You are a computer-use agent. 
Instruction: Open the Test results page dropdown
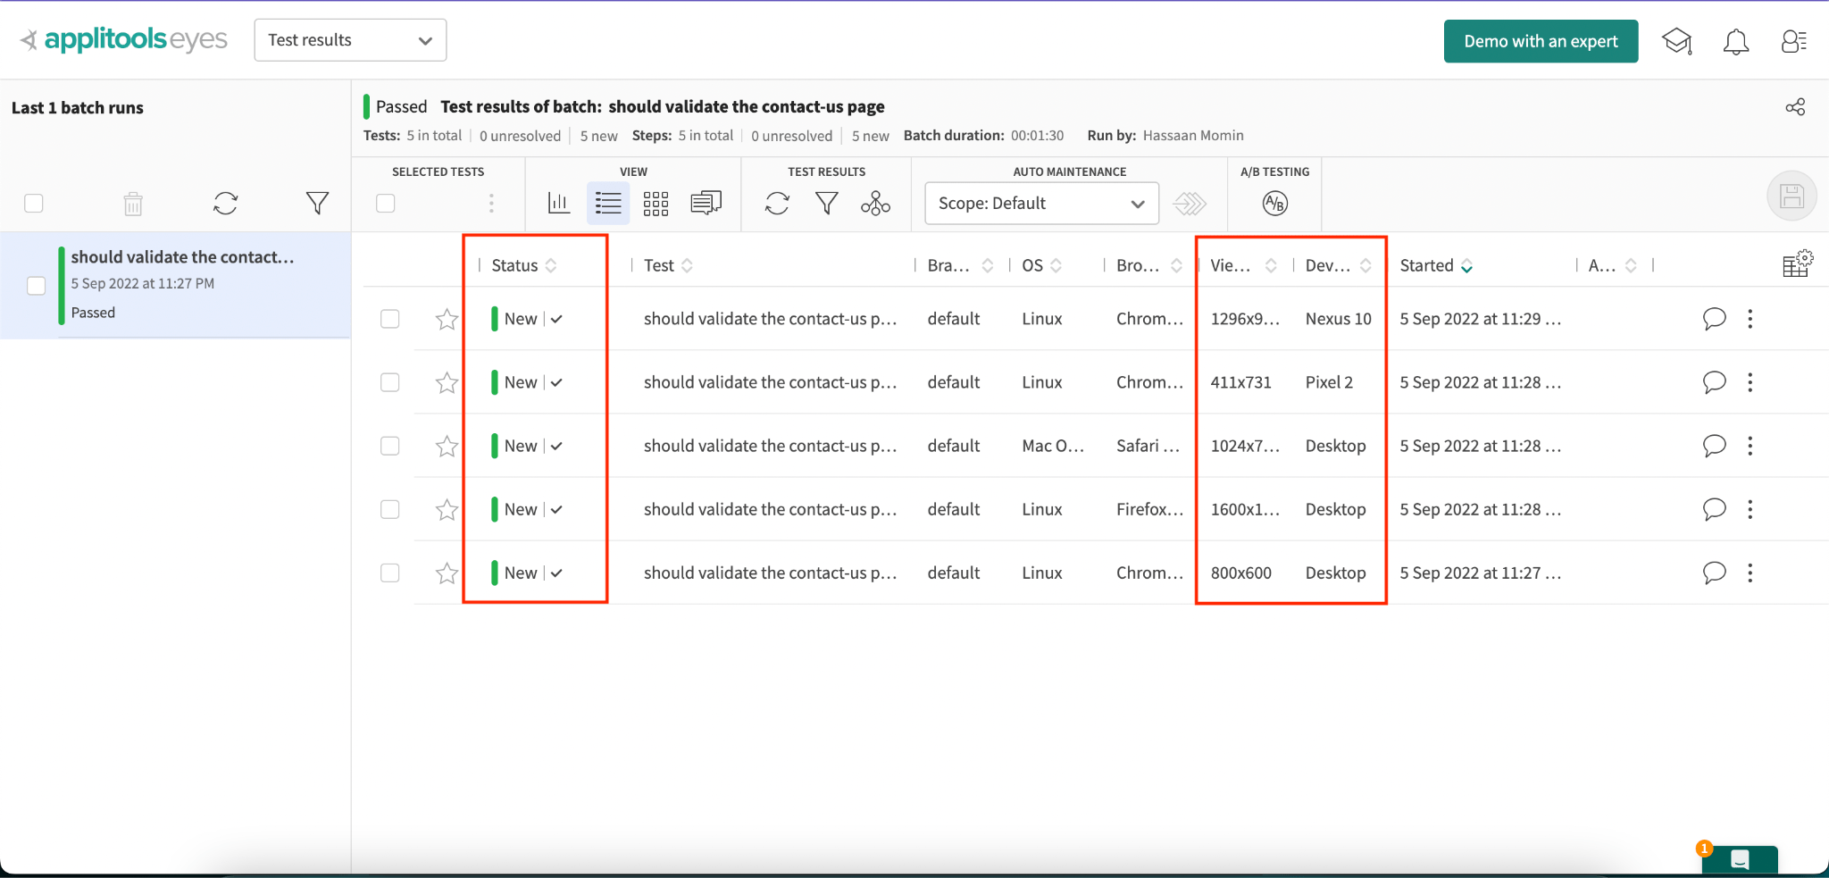350,40
